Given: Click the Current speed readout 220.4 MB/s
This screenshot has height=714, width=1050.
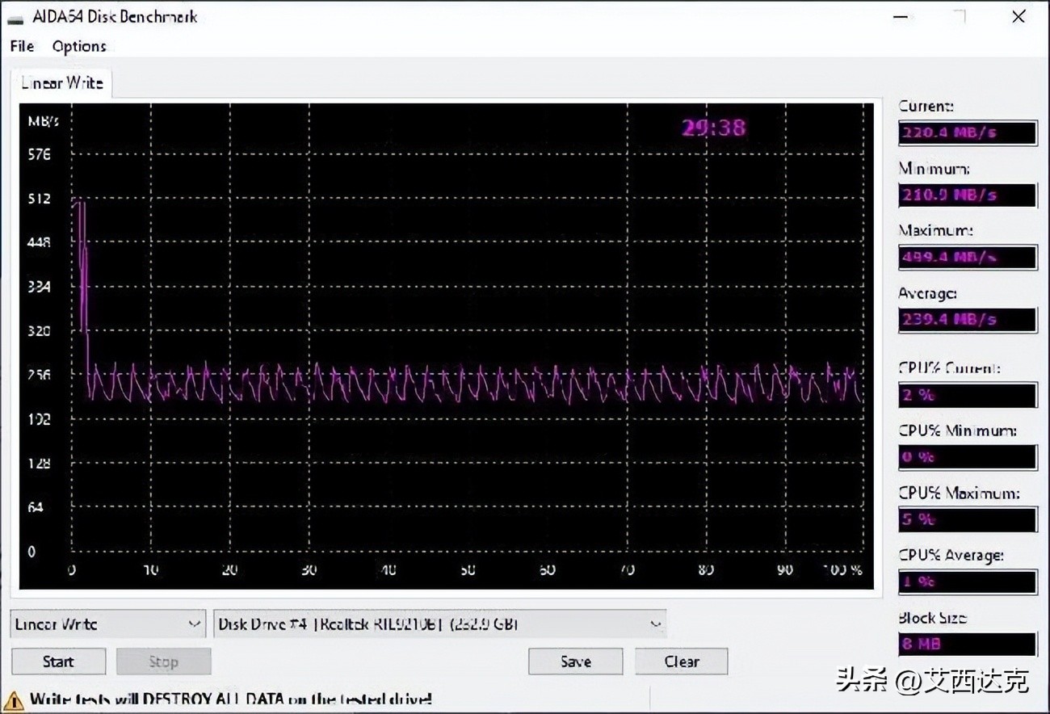Looking at the screenshot, I should point(967,132).
